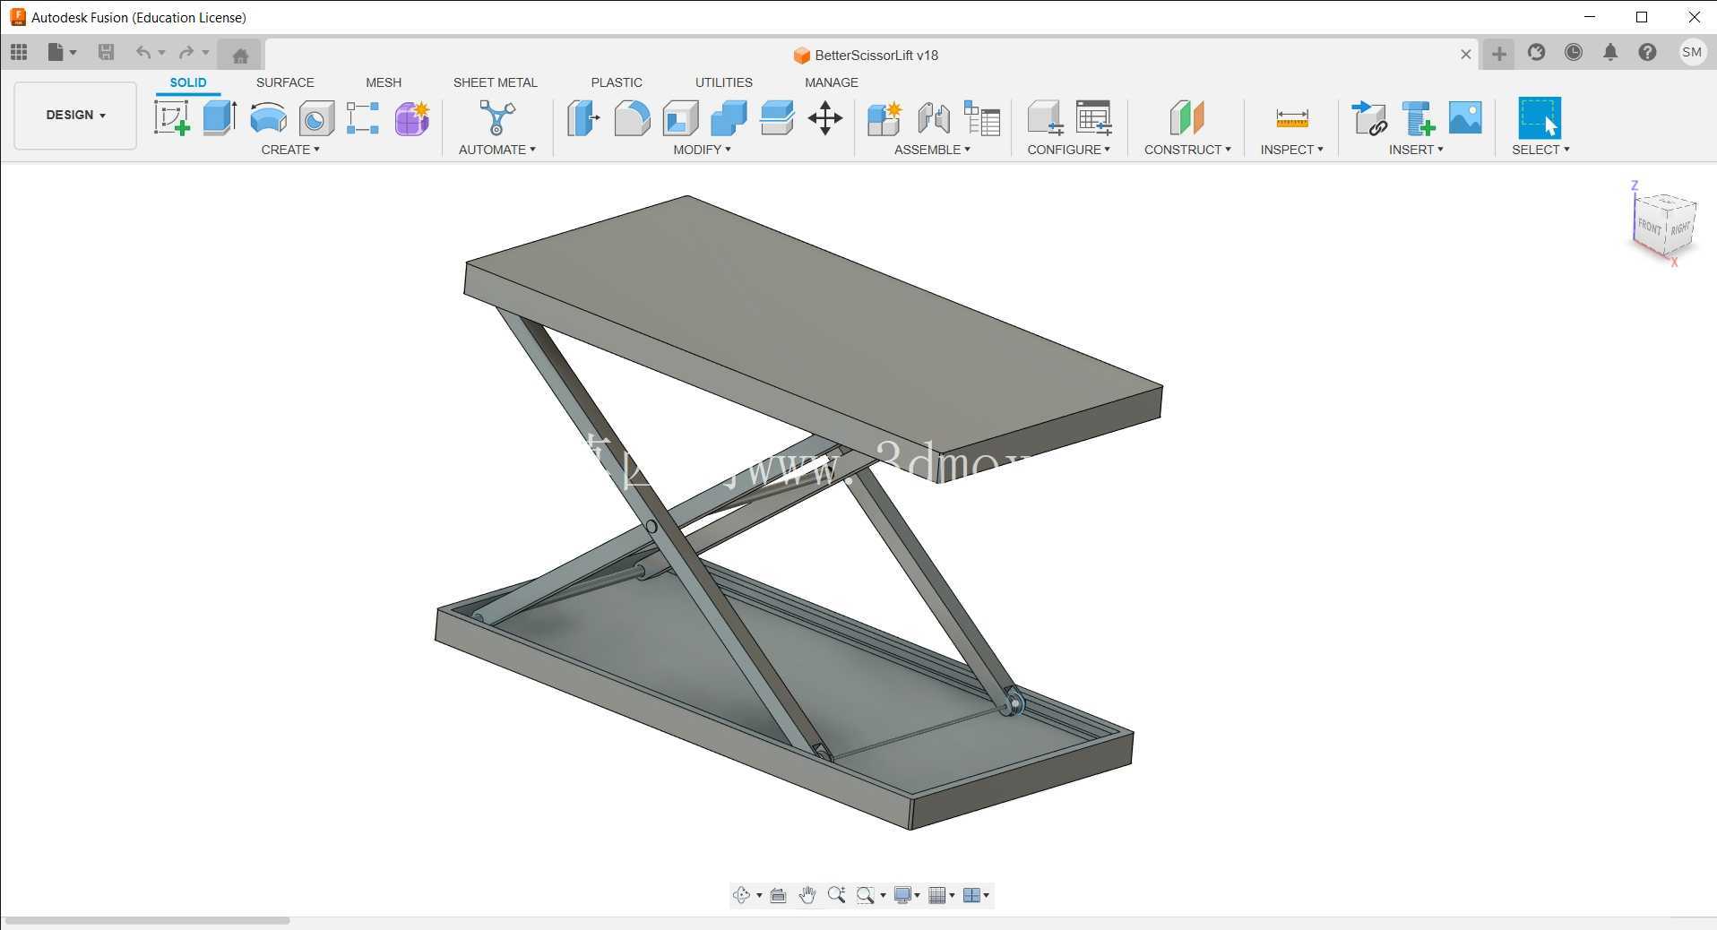Select the Revolve tool
1717x930 pixels.
point(268,117)
